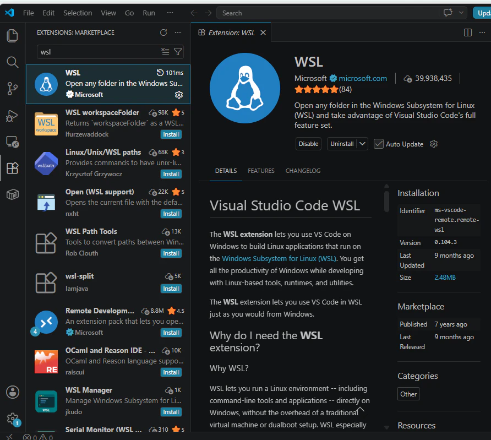Open Extensions Marketplace more actions menu
Image resolution: width=491 pixels, height=440 pixels.
coord(178,32)
